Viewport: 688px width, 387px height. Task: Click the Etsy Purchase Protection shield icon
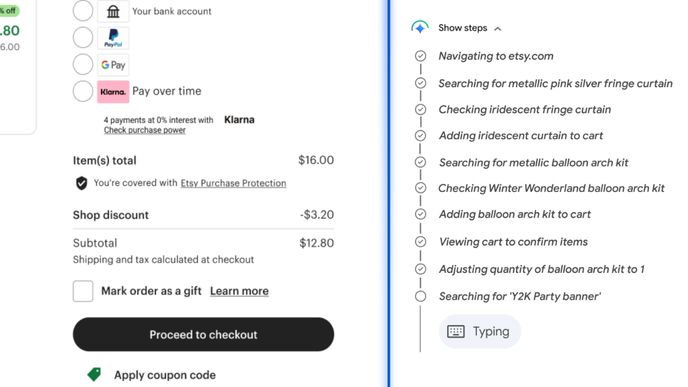(x=81, y=183)
